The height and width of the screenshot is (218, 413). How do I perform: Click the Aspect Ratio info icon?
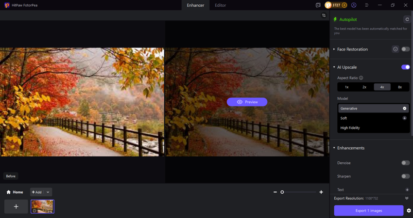tap(361, 78)
